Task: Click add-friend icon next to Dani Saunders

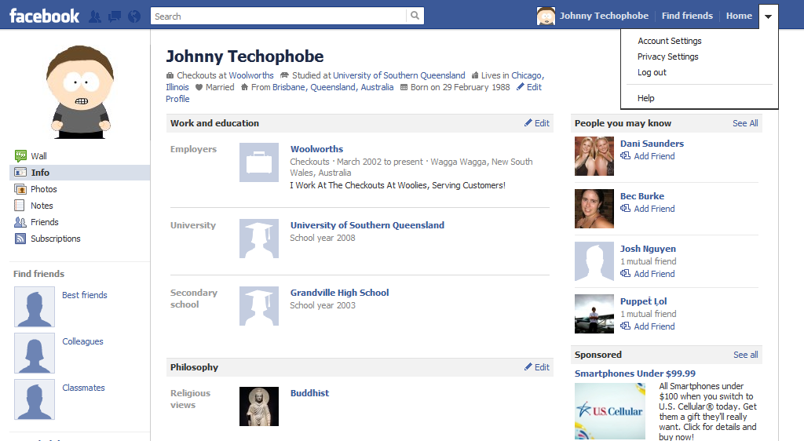Action: point(626,155)
